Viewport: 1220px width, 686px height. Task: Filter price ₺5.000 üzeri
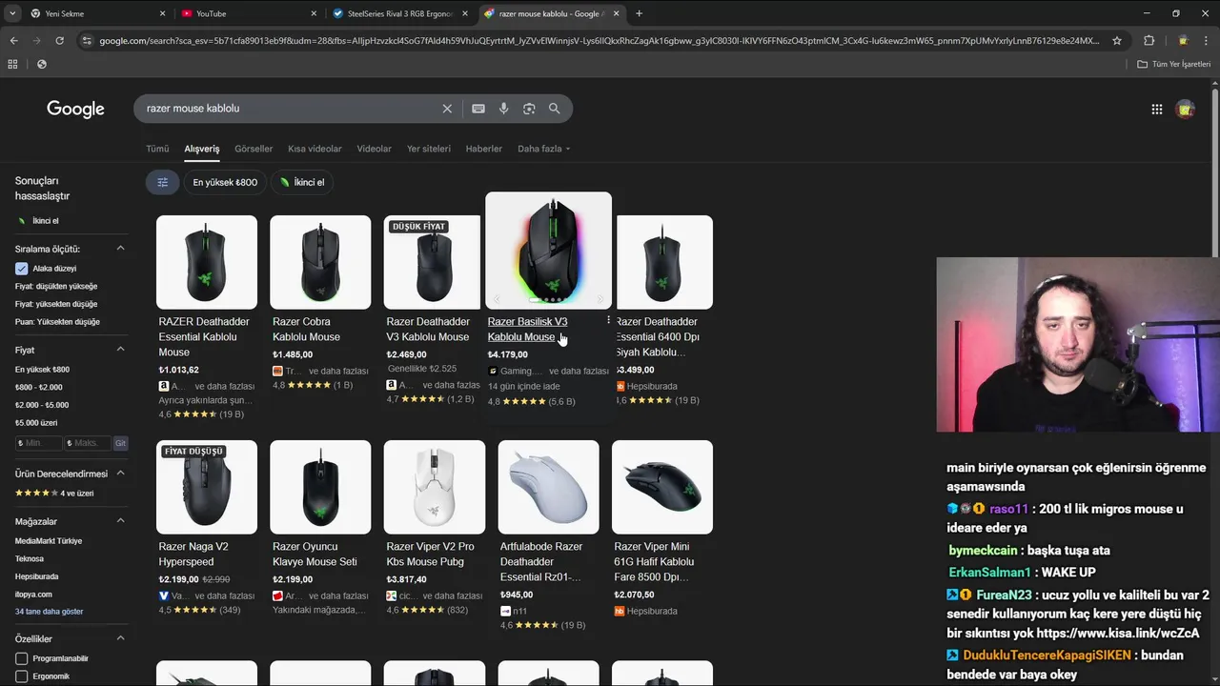pos(36,423)
